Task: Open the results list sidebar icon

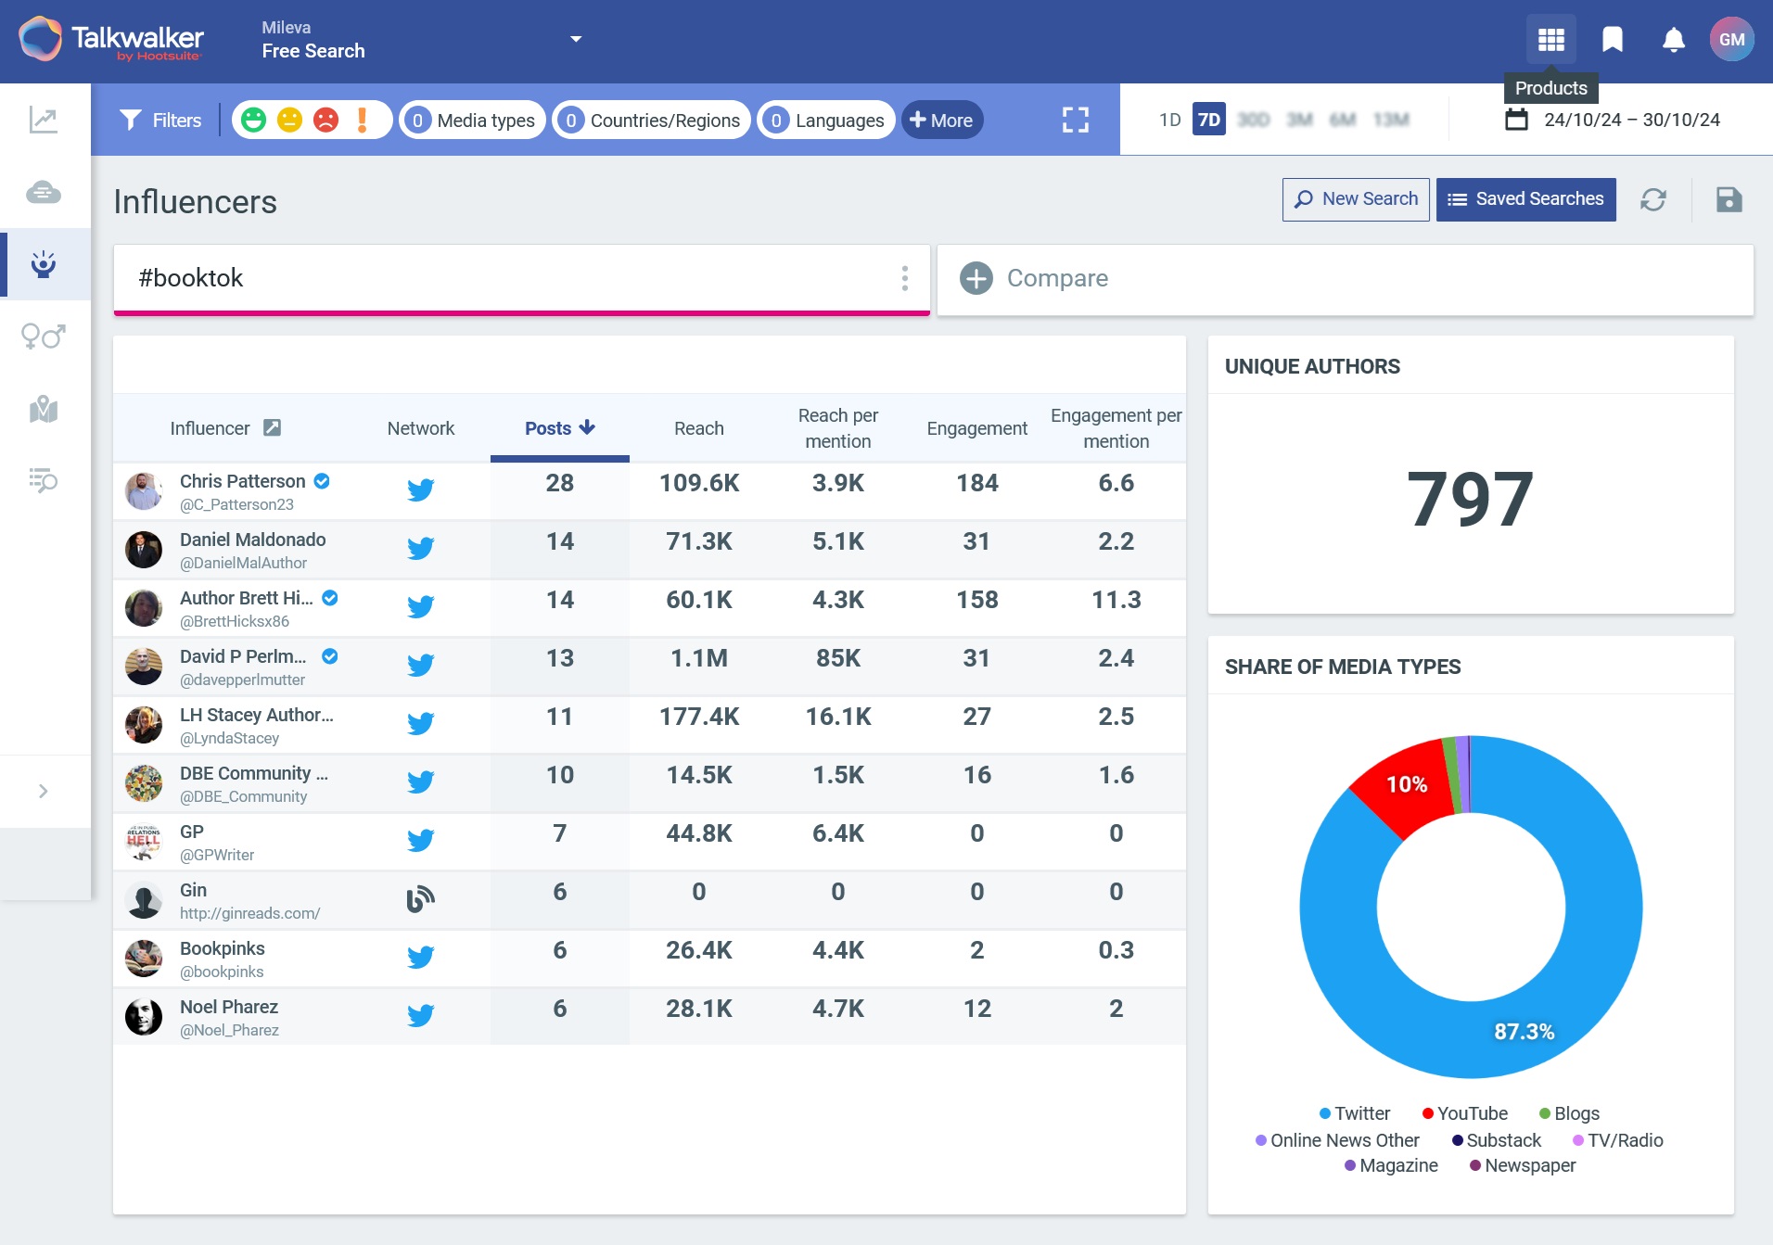Action: [44, 480]
